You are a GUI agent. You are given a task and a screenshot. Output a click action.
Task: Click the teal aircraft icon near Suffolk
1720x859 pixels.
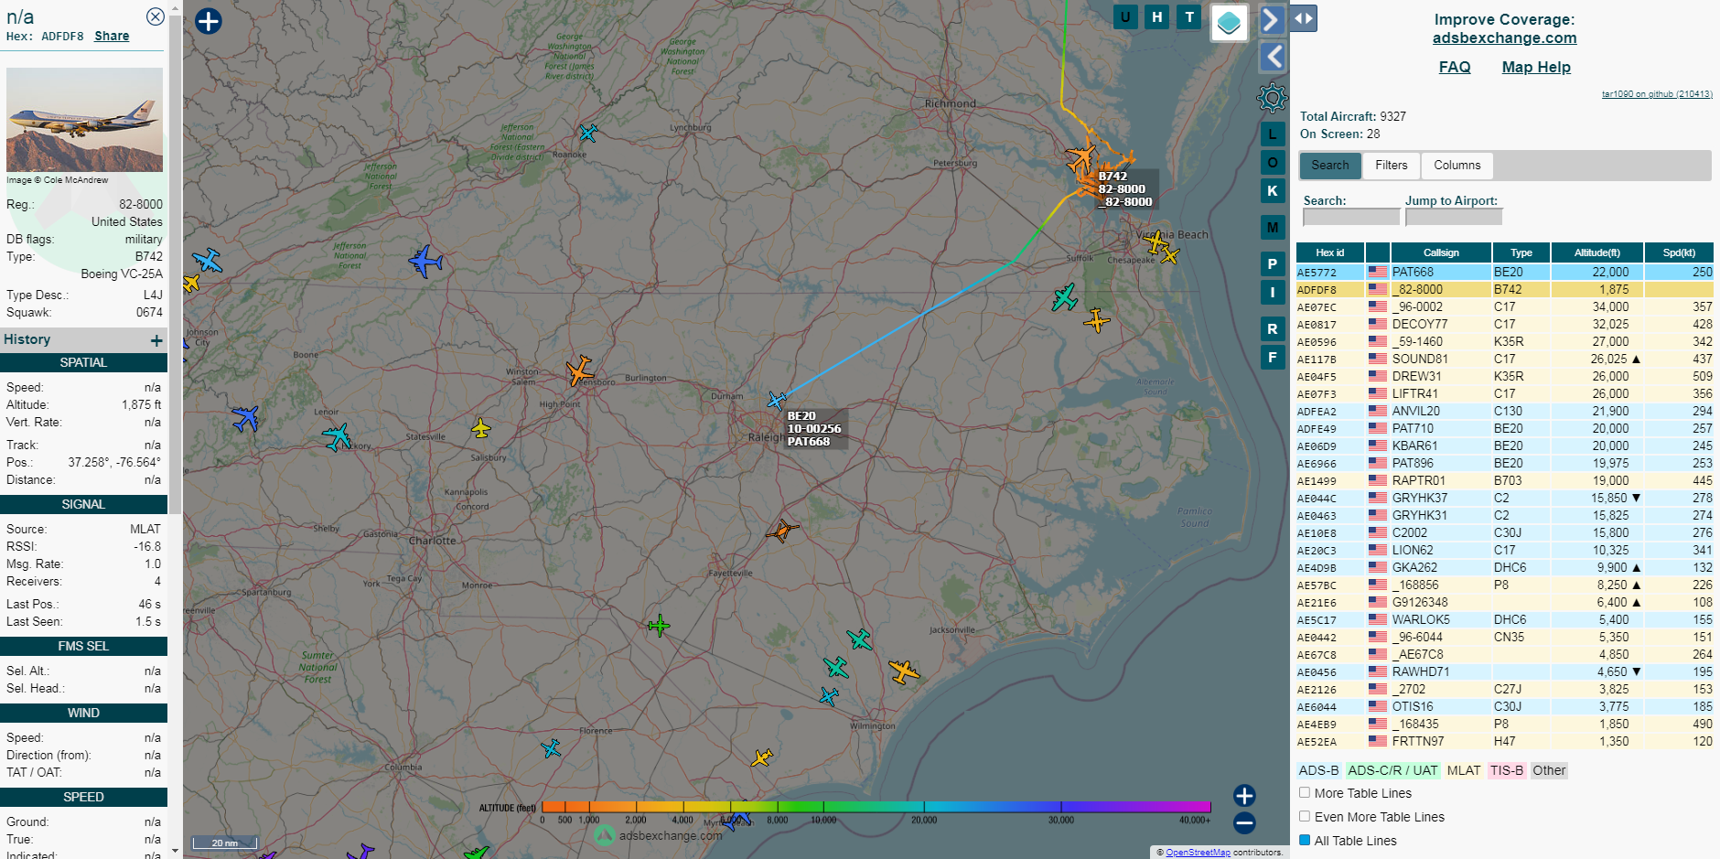[1064, 297]
